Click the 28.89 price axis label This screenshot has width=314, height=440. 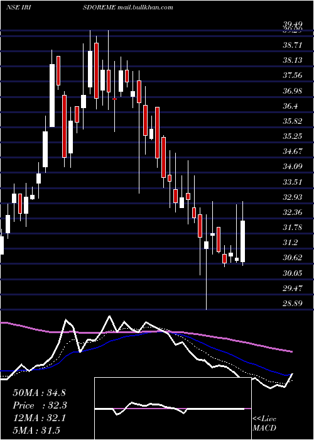tap(293, 304)
